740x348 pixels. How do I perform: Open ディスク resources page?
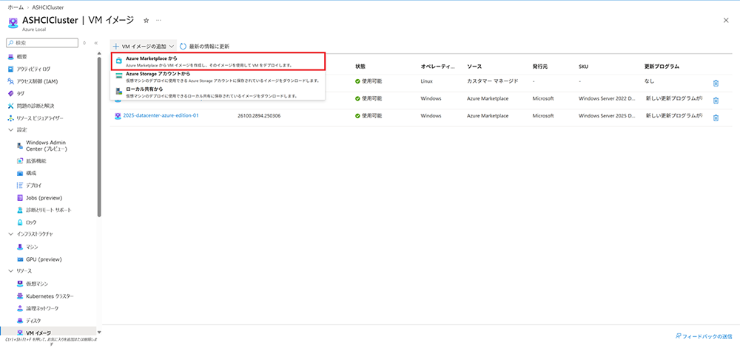pyautogui.click(x=33, y=321)
